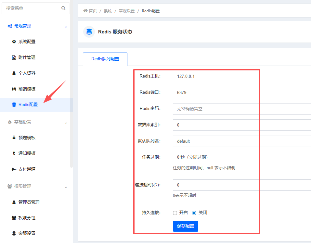Collapse the 权限管理 menu chevron
311x243 pixels.
[66, 187]
